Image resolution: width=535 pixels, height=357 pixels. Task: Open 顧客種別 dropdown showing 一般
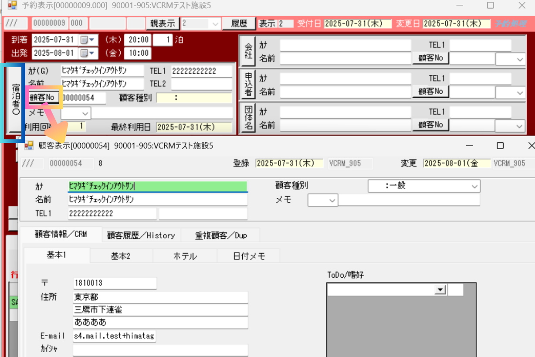[x=474, y=186]
